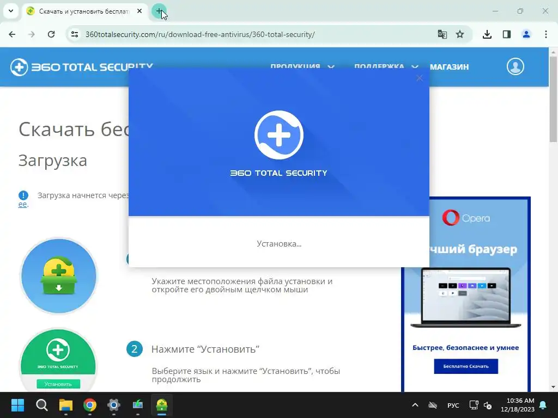The image size is (558, 418).
Task: Expand the Поддержка menu
Action: [386, 67]
